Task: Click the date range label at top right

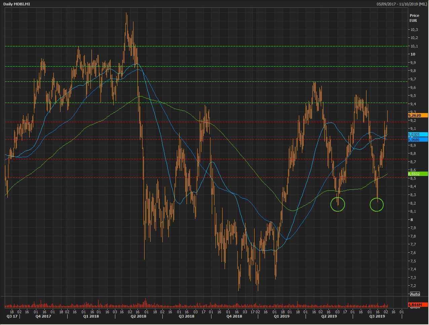Action: [402, 4]
